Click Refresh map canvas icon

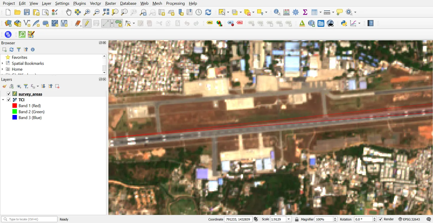pyautogui.click(x=208, y=12)
